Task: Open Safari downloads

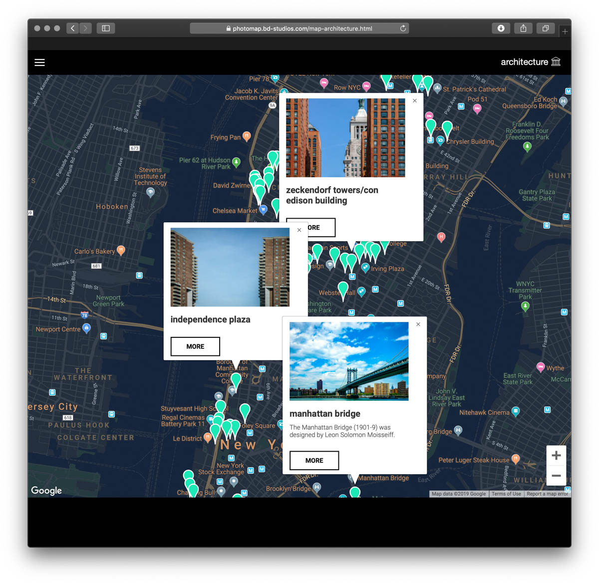Action: [x=501, y=28]
